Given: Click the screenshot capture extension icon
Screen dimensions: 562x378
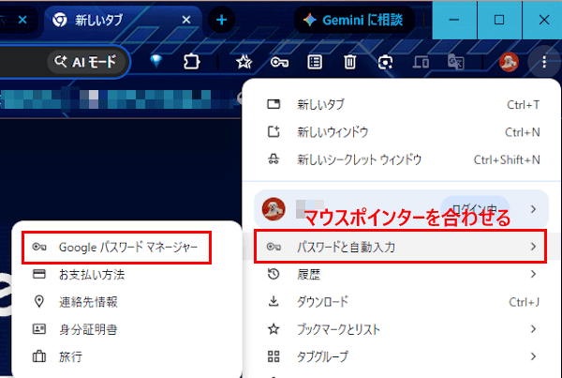Looking at the screenshot, I should [385, 63].
